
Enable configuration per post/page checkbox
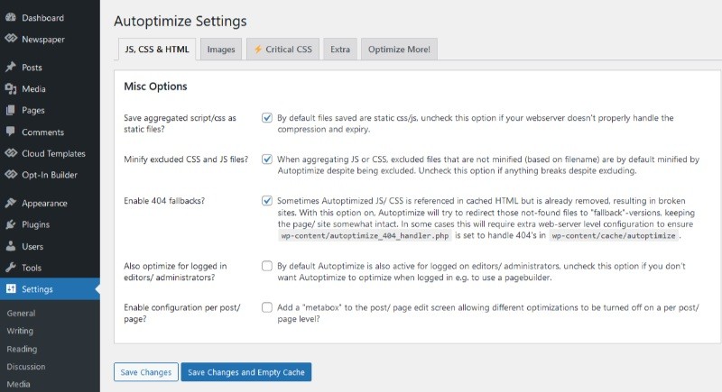(267, 307)
